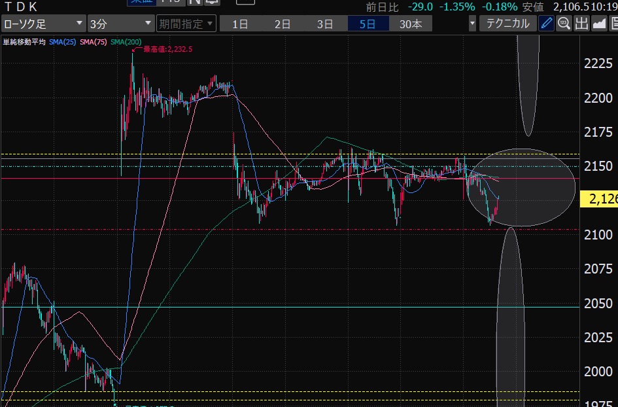Screen dimensions: 618x407
Task: Click the area chart icon
Action: [598, 24]
